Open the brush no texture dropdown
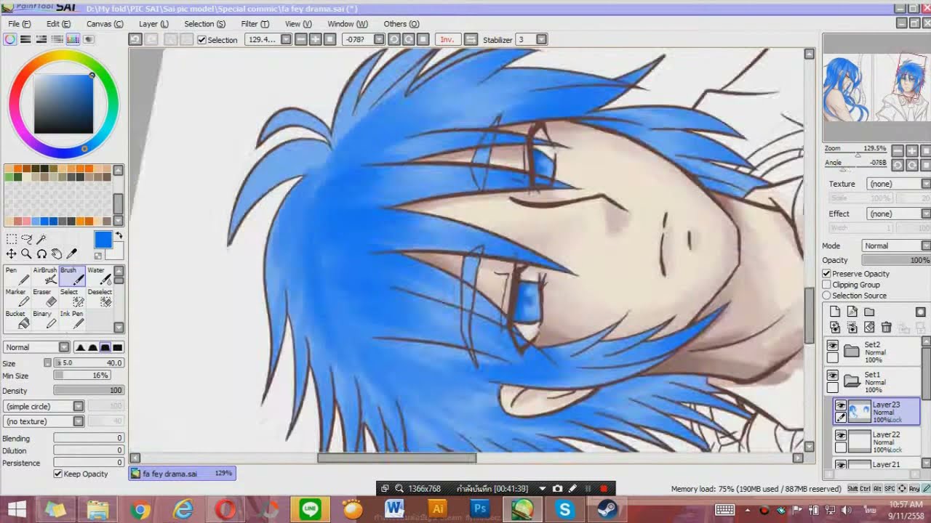Screen dimensions: 931x523 pyautogui.click(x=44, y=421)
